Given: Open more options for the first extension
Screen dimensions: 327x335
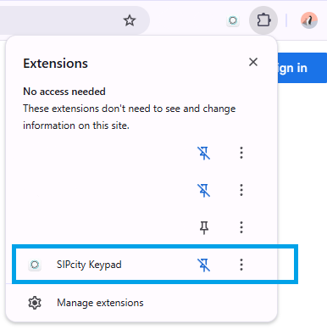Looking at the screenshot, I should (x=241, y=153).
